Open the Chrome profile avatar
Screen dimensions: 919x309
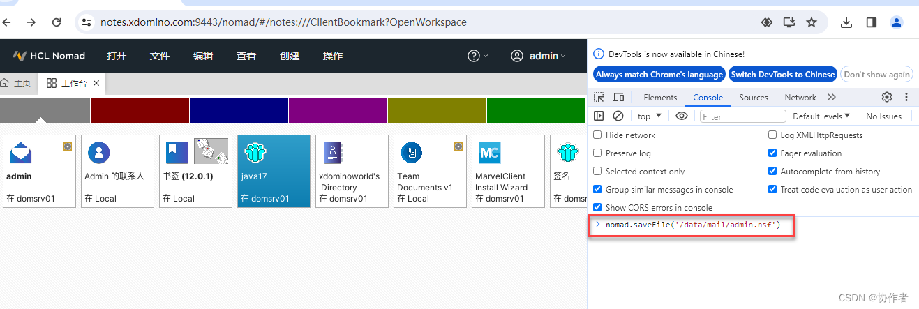[x=897, y=22]
